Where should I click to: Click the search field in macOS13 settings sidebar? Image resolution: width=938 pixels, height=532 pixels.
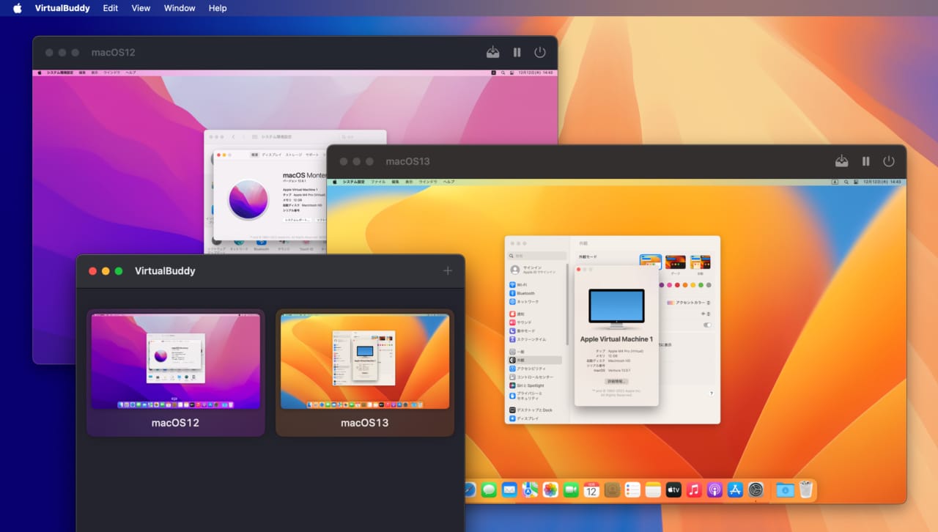[x=537, y=256]
